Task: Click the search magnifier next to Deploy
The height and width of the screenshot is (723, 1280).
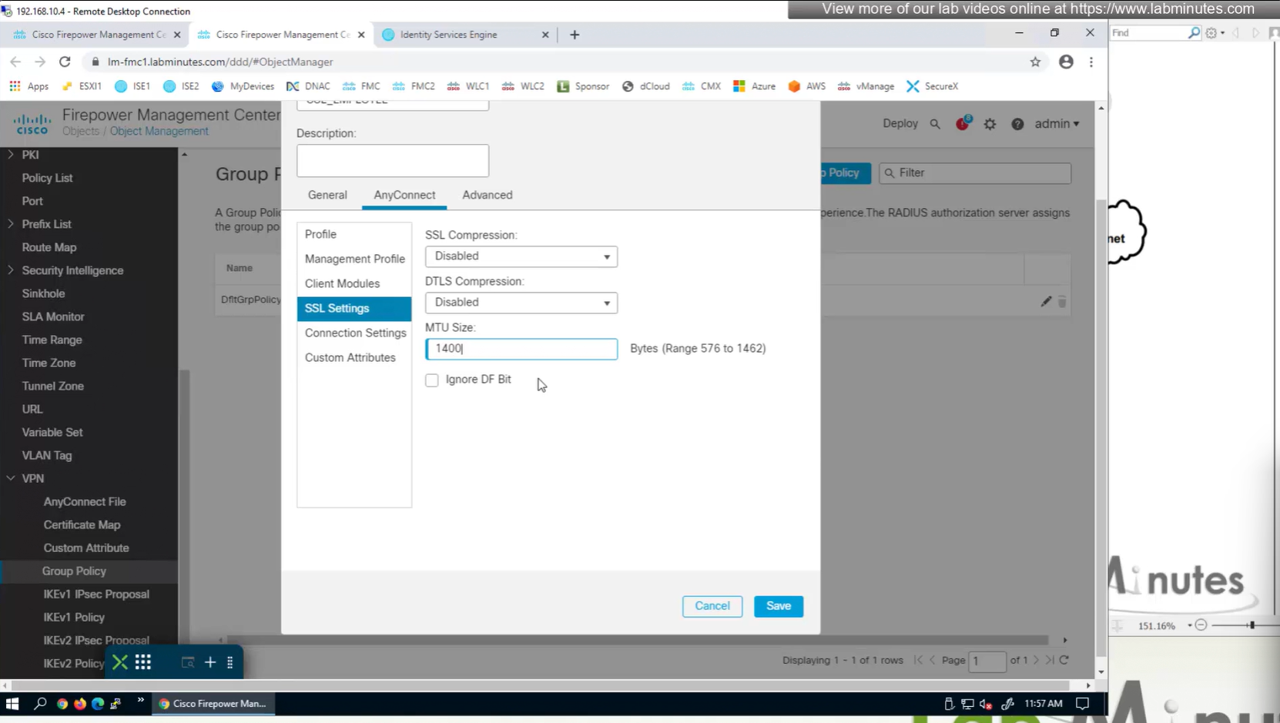Action: click(x=935, y=124)
